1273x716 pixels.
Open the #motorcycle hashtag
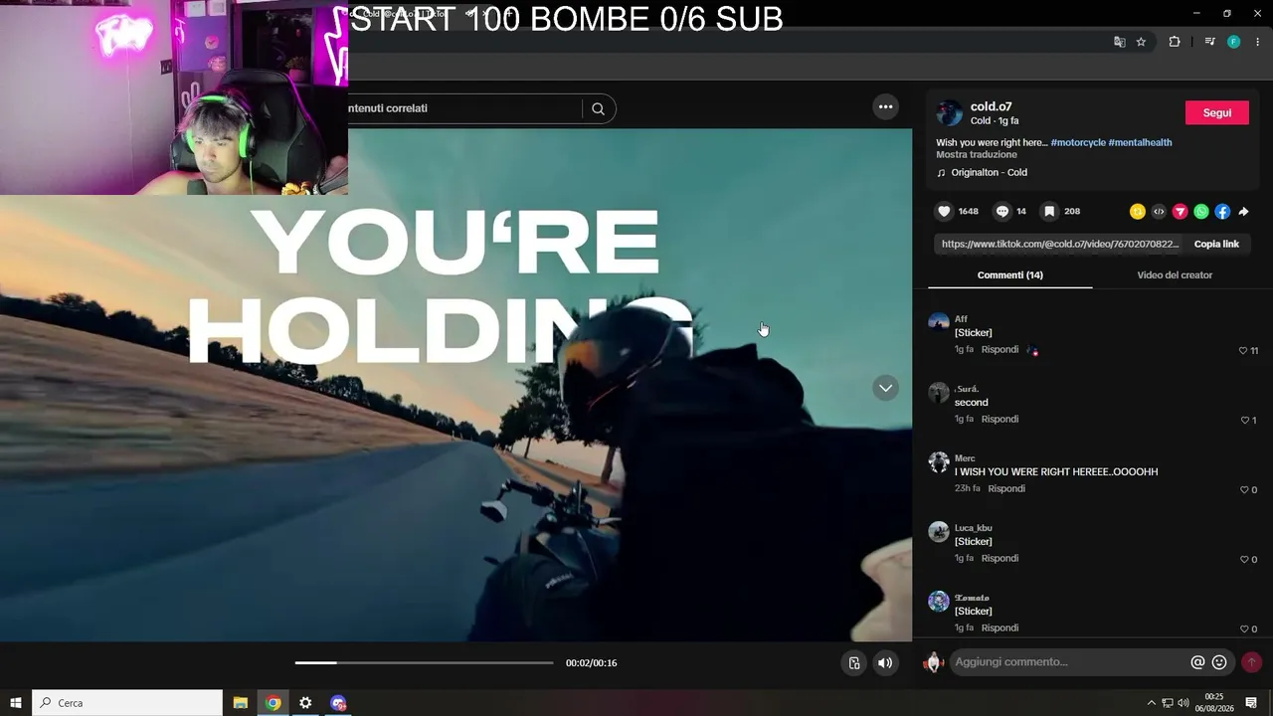1078,142
